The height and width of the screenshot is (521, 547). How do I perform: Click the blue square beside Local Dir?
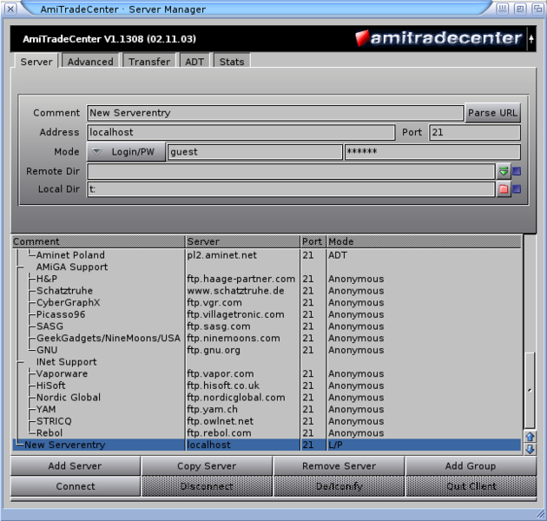517,189
